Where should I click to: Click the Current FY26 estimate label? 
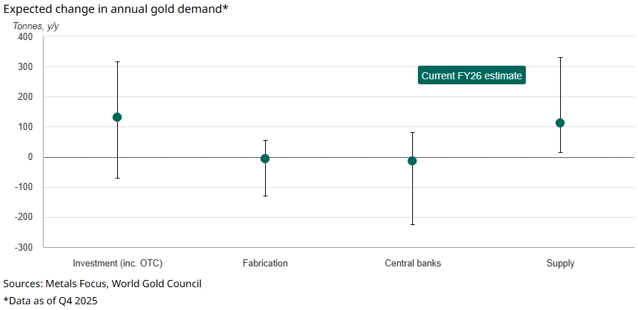pyautogui.click(x=472, y=76)
